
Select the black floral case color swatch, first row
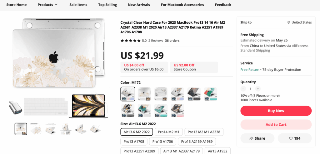(x=194, y=94)
